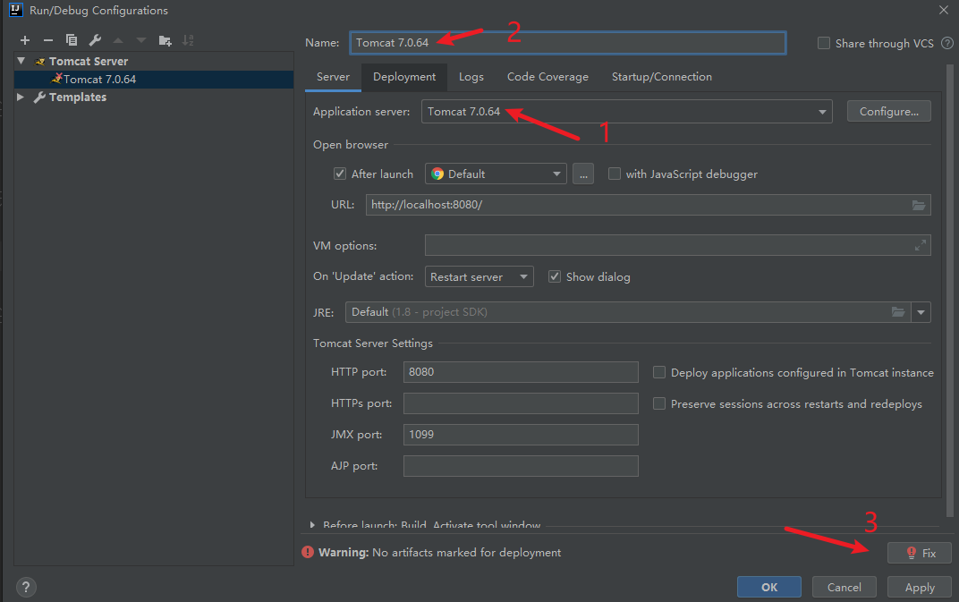Open the Application server dropdown

point(627,111)
